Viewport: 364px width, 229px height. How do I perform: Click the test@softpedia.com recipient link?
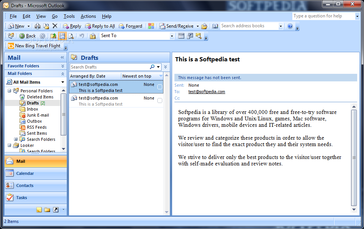(x=207, y=92)
